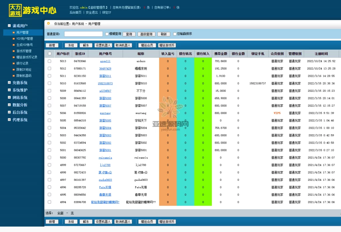Image resolution: width=341 pixels, height=232 pixels.
Task: Select 限制IP地址 sidebar item
Action: coord(23,69)
